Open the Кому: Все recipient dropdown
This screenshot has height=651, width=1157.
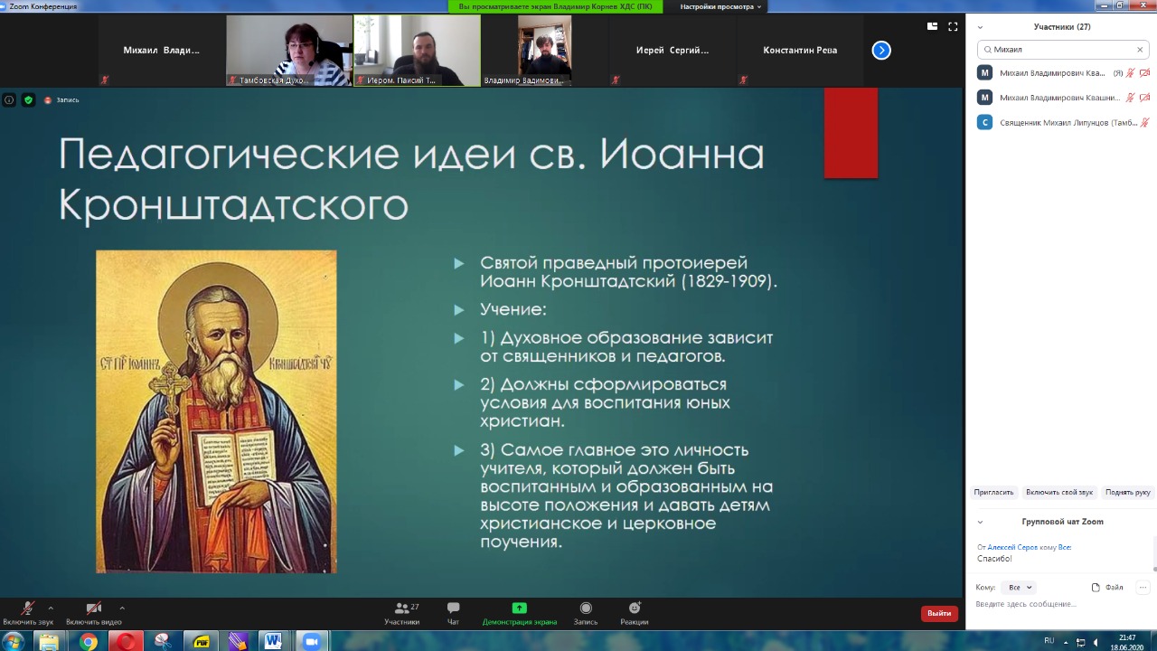(1021, 588)
